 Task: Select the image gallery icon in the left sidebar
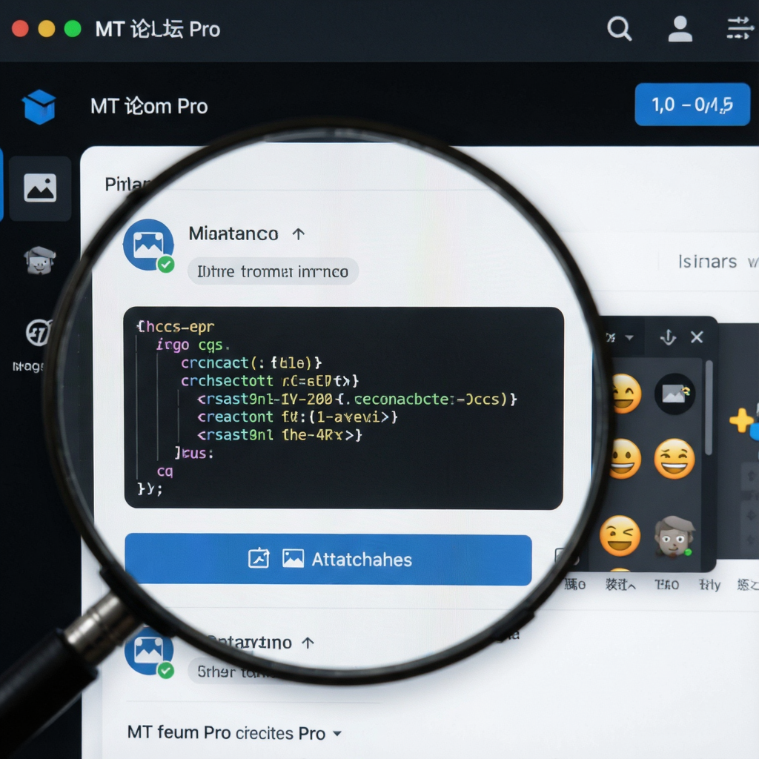(x=40, y=188)
